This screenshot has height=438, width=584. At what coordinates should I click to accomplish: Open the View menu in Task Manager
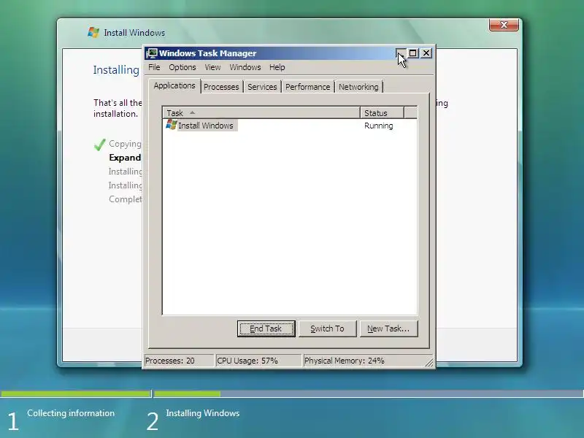212,67
